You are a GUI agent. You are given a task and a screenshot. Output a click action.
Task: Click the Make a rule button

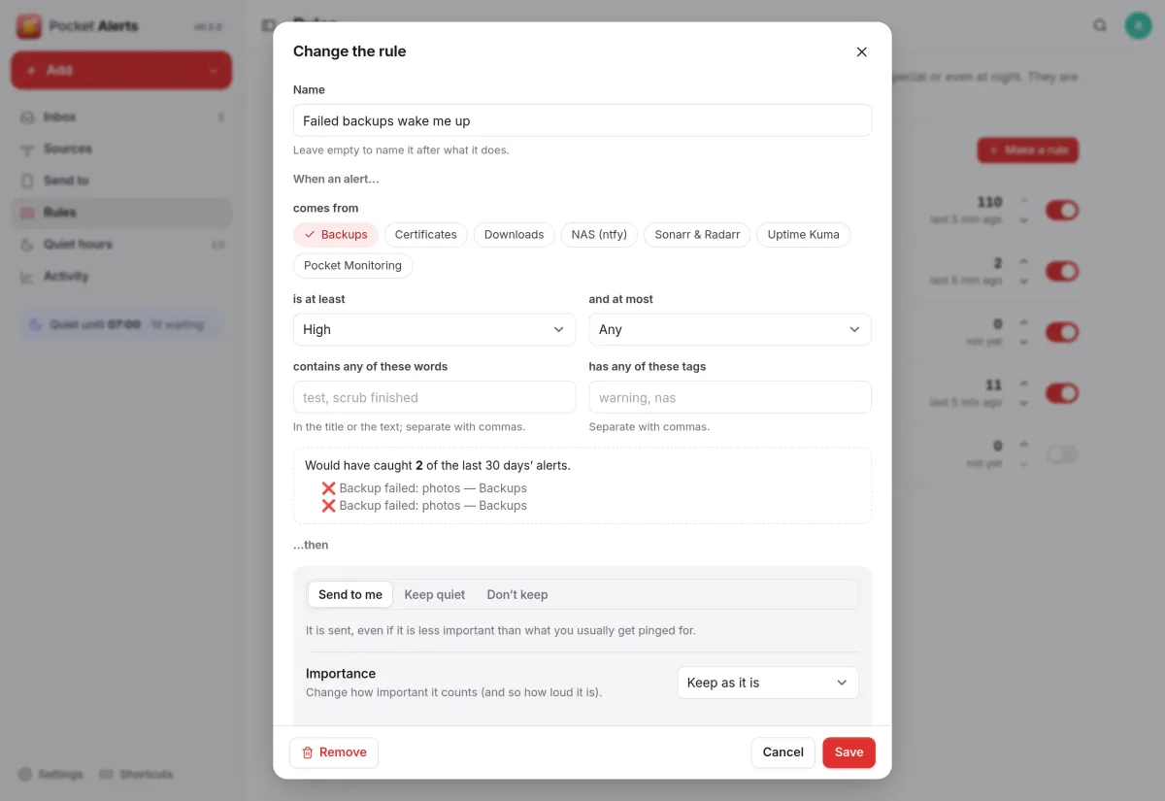[x=1028, y=150]
